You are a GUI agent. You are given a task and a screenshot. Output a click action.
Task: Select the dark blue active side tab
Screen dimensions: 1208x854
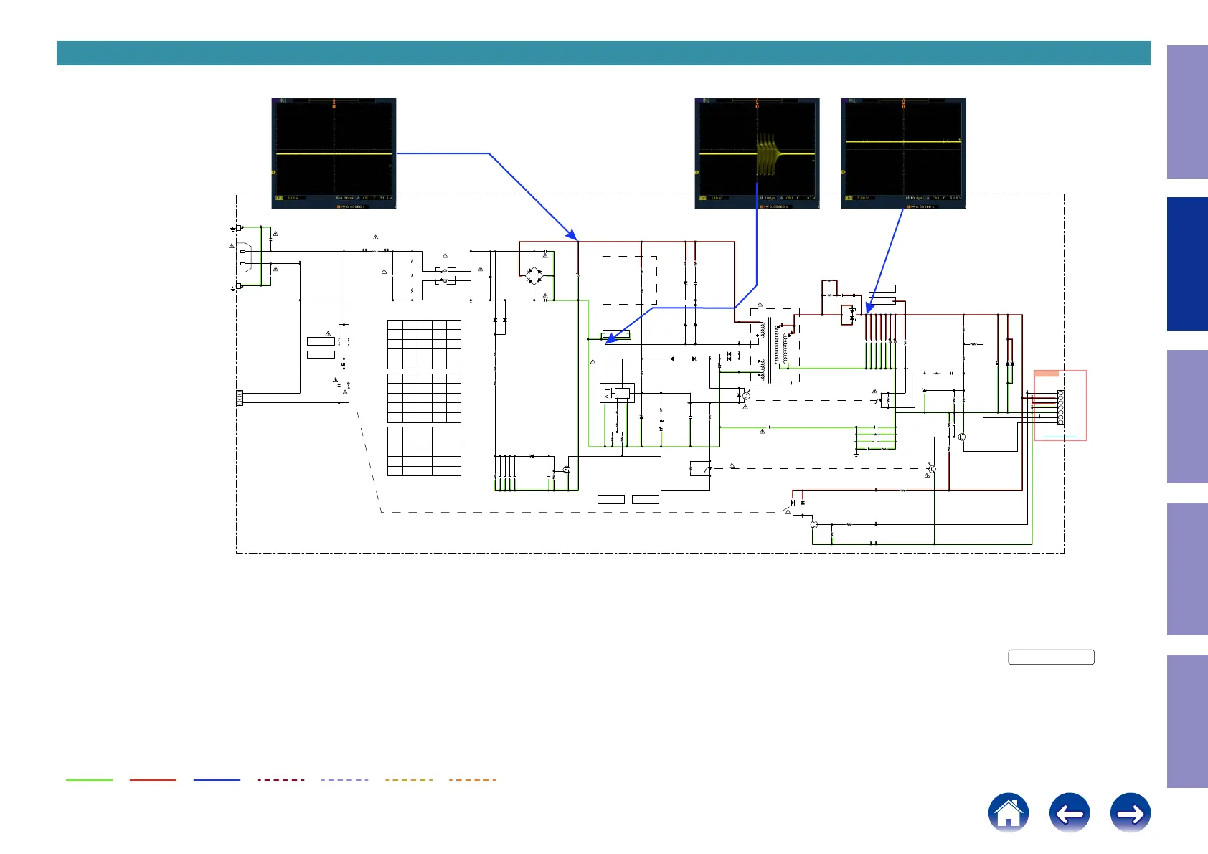click(x=1187, y=264)
